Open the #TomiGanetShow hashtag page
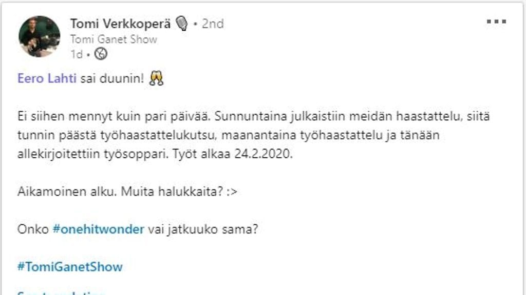The image size is (526, 295). [x=70, y=266]
